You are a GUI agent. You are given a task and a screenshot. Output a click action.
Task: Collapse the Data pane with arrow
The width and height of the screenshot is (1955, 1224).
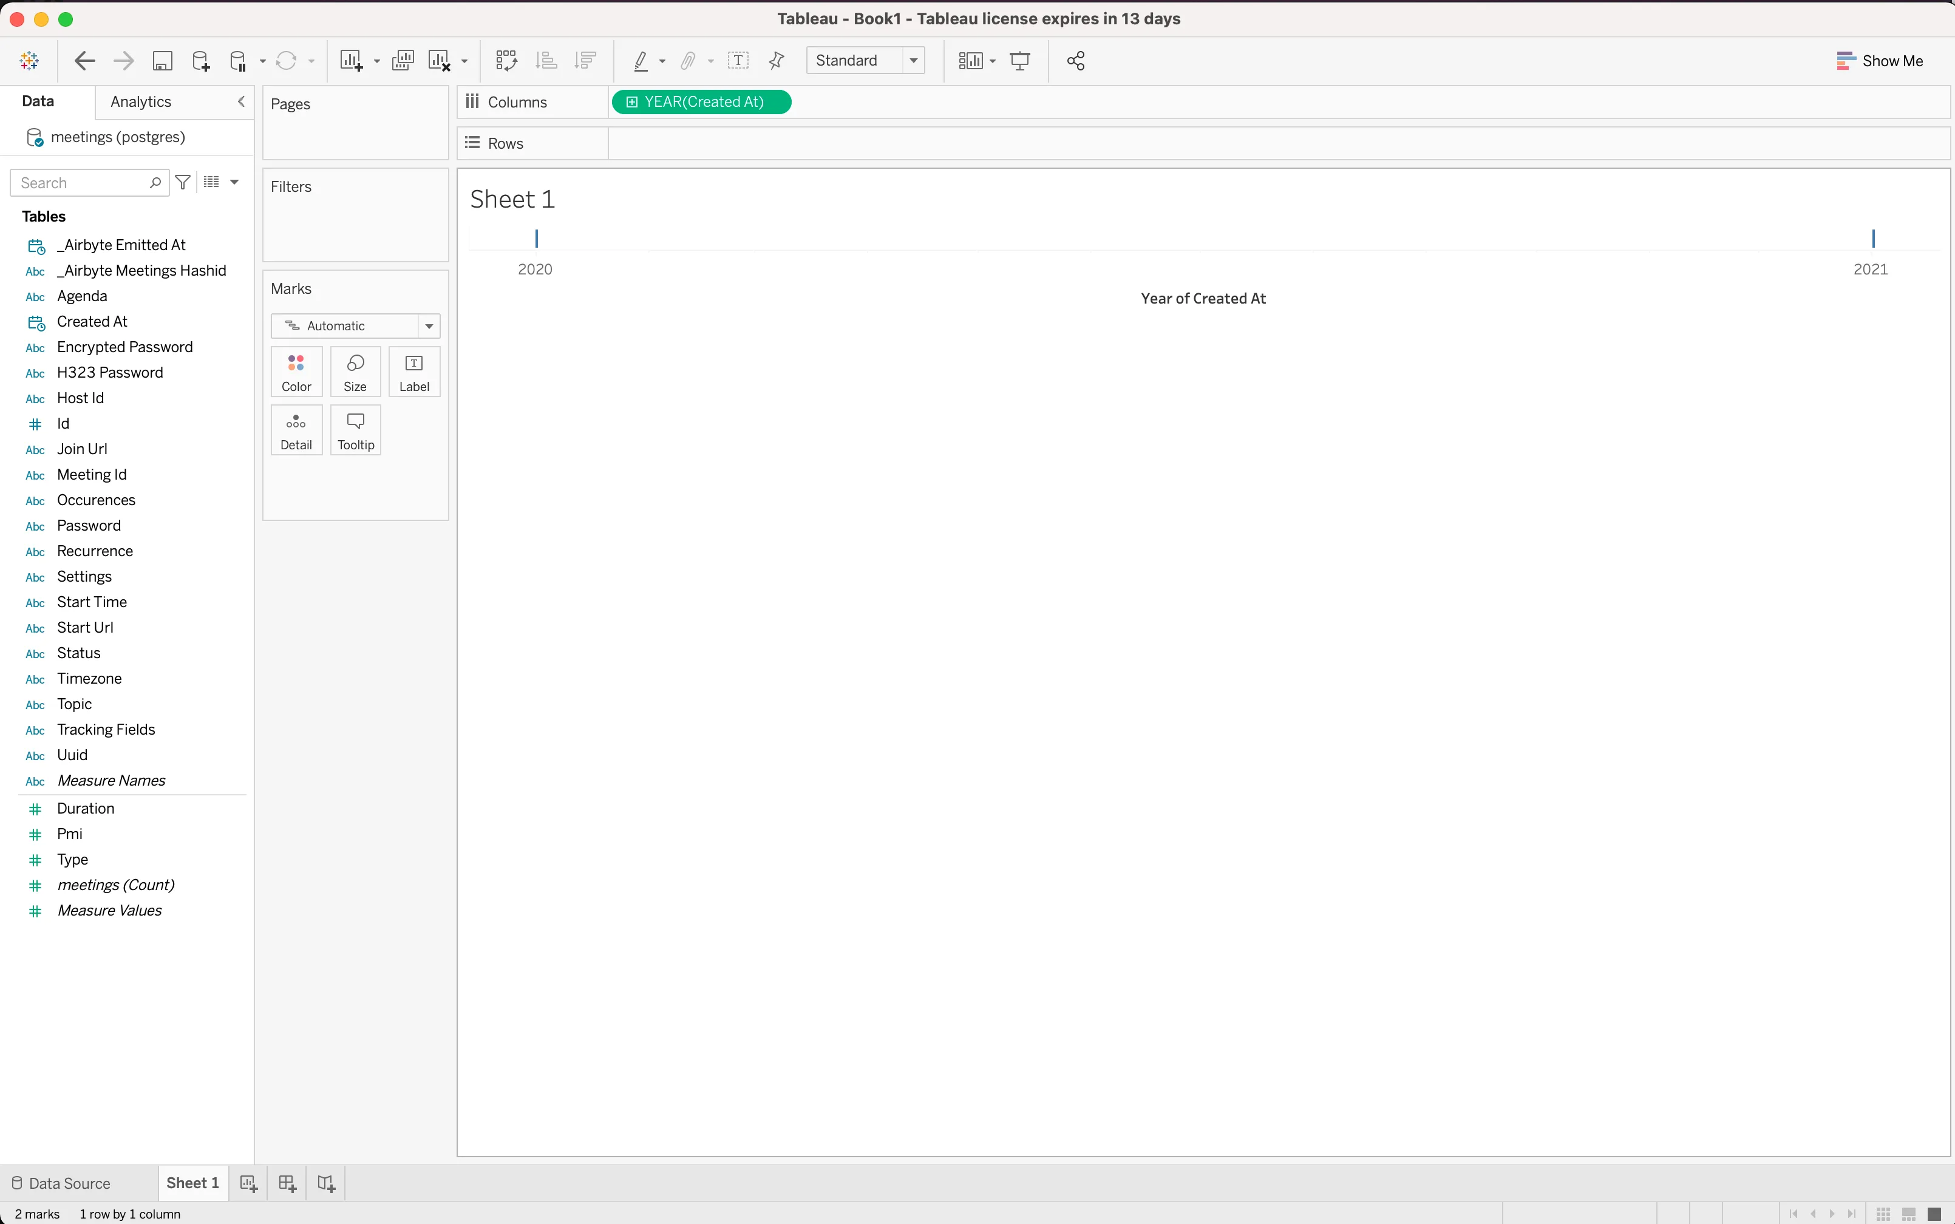click(240, 101)
